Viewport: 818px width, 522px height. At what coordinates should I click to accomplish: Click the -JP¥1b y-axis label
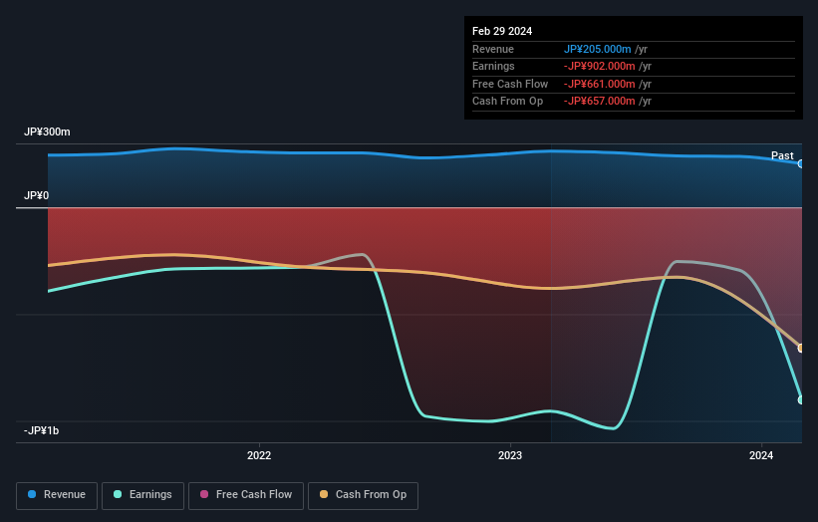click(41, 430)
